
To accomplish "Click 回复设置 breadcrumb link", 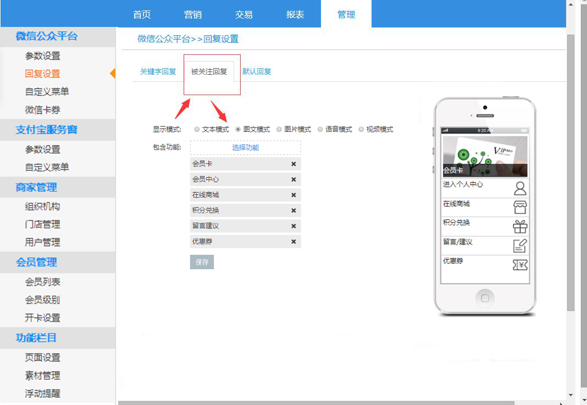I will coord(221,39).
